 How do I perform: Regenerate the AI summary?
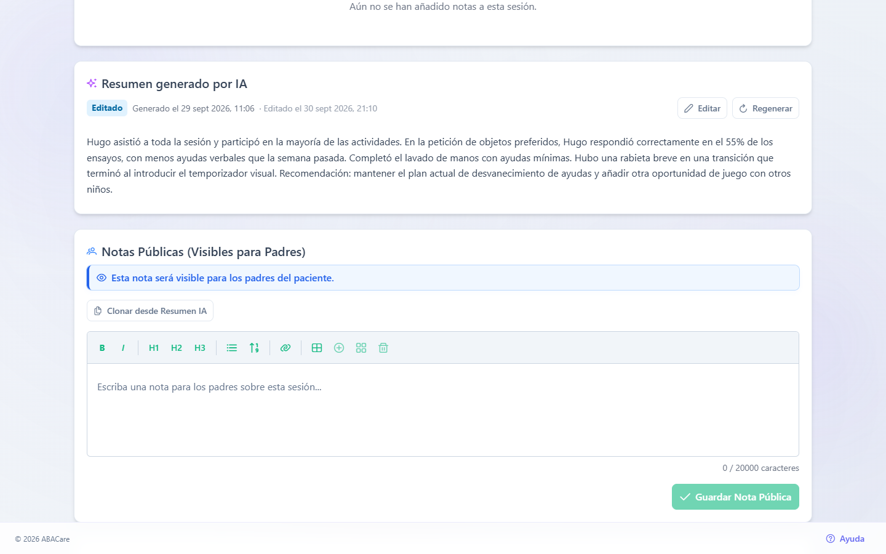[765, 108]
